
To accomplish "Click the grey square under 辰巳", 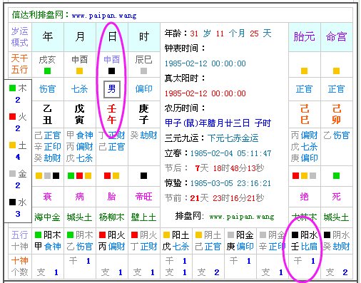I will (x=143, y=71).
